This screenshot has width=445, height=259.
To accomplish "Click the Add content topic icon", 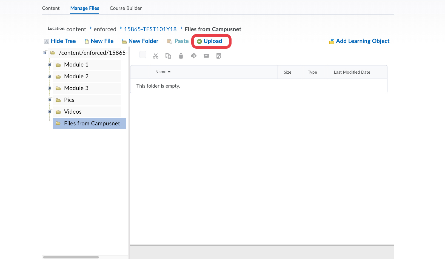I will pos(219,56).
